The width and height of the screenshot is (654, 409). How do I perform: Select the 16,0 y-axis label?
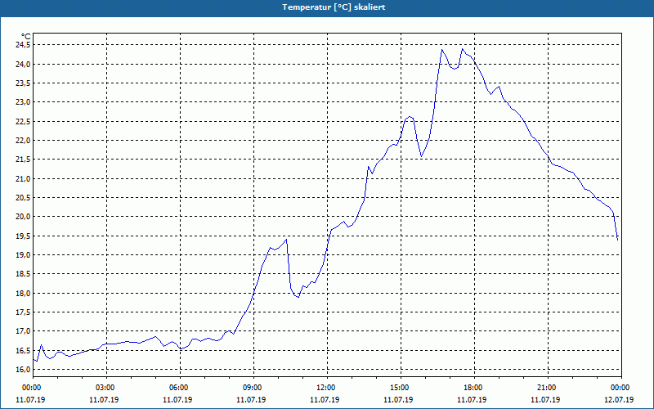pyautogui.click(x=23, y=370)
